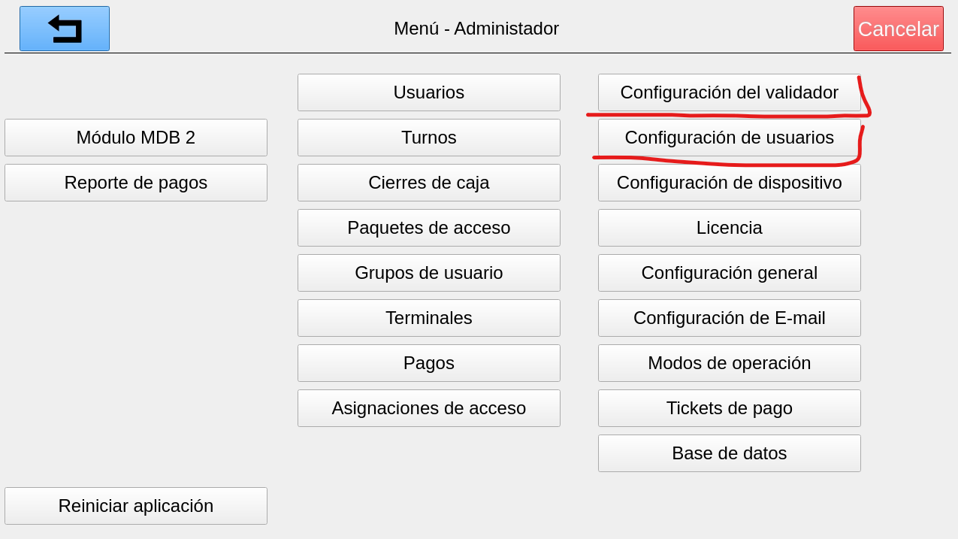Open Asignaciones de acceso
958x539 pixels.
[428, 408]
